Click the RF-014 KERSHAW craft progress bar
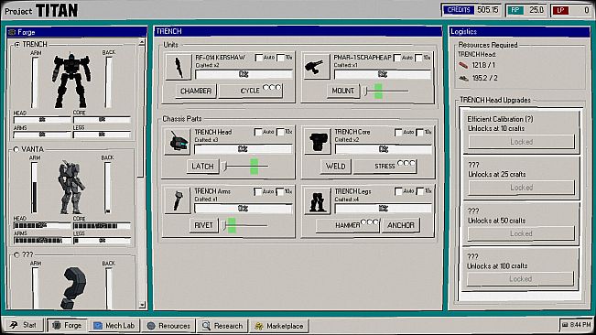Viewport: 596px width, 335px height. [244, 74]
